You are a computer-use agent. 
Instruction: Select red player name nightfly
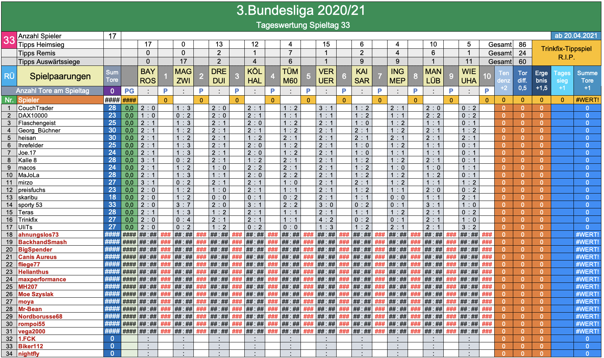coord(29,354)
